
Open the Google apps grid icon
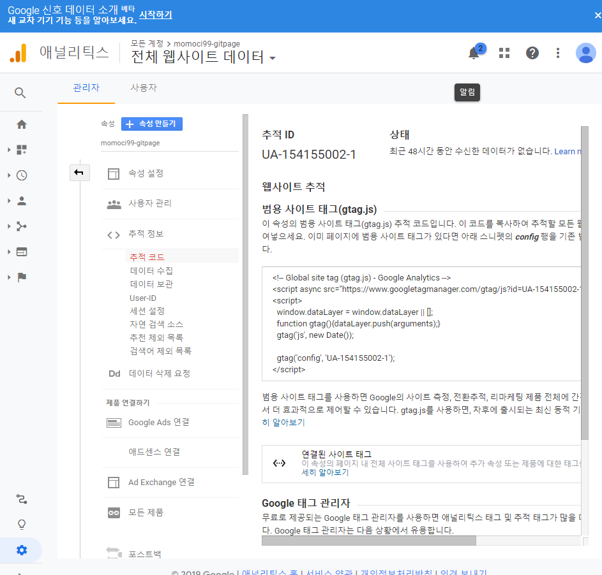[504, 53]
